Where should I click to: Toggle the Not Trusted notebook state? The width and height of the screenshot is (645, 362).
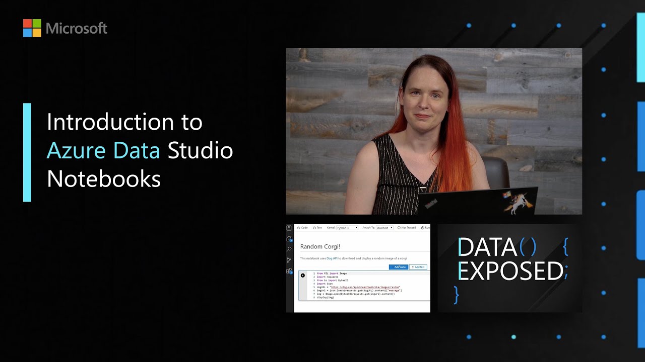tap(407, 228)
